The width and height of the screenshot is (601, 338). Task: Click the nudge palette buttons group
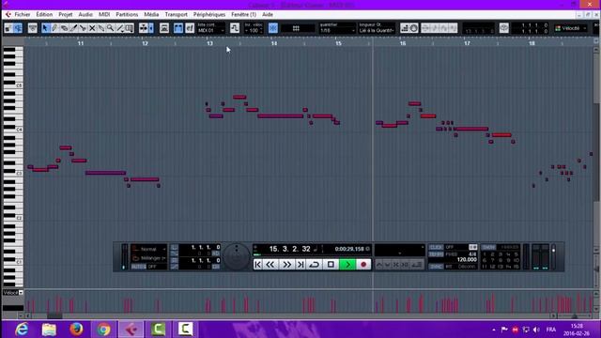pos(439,28)
